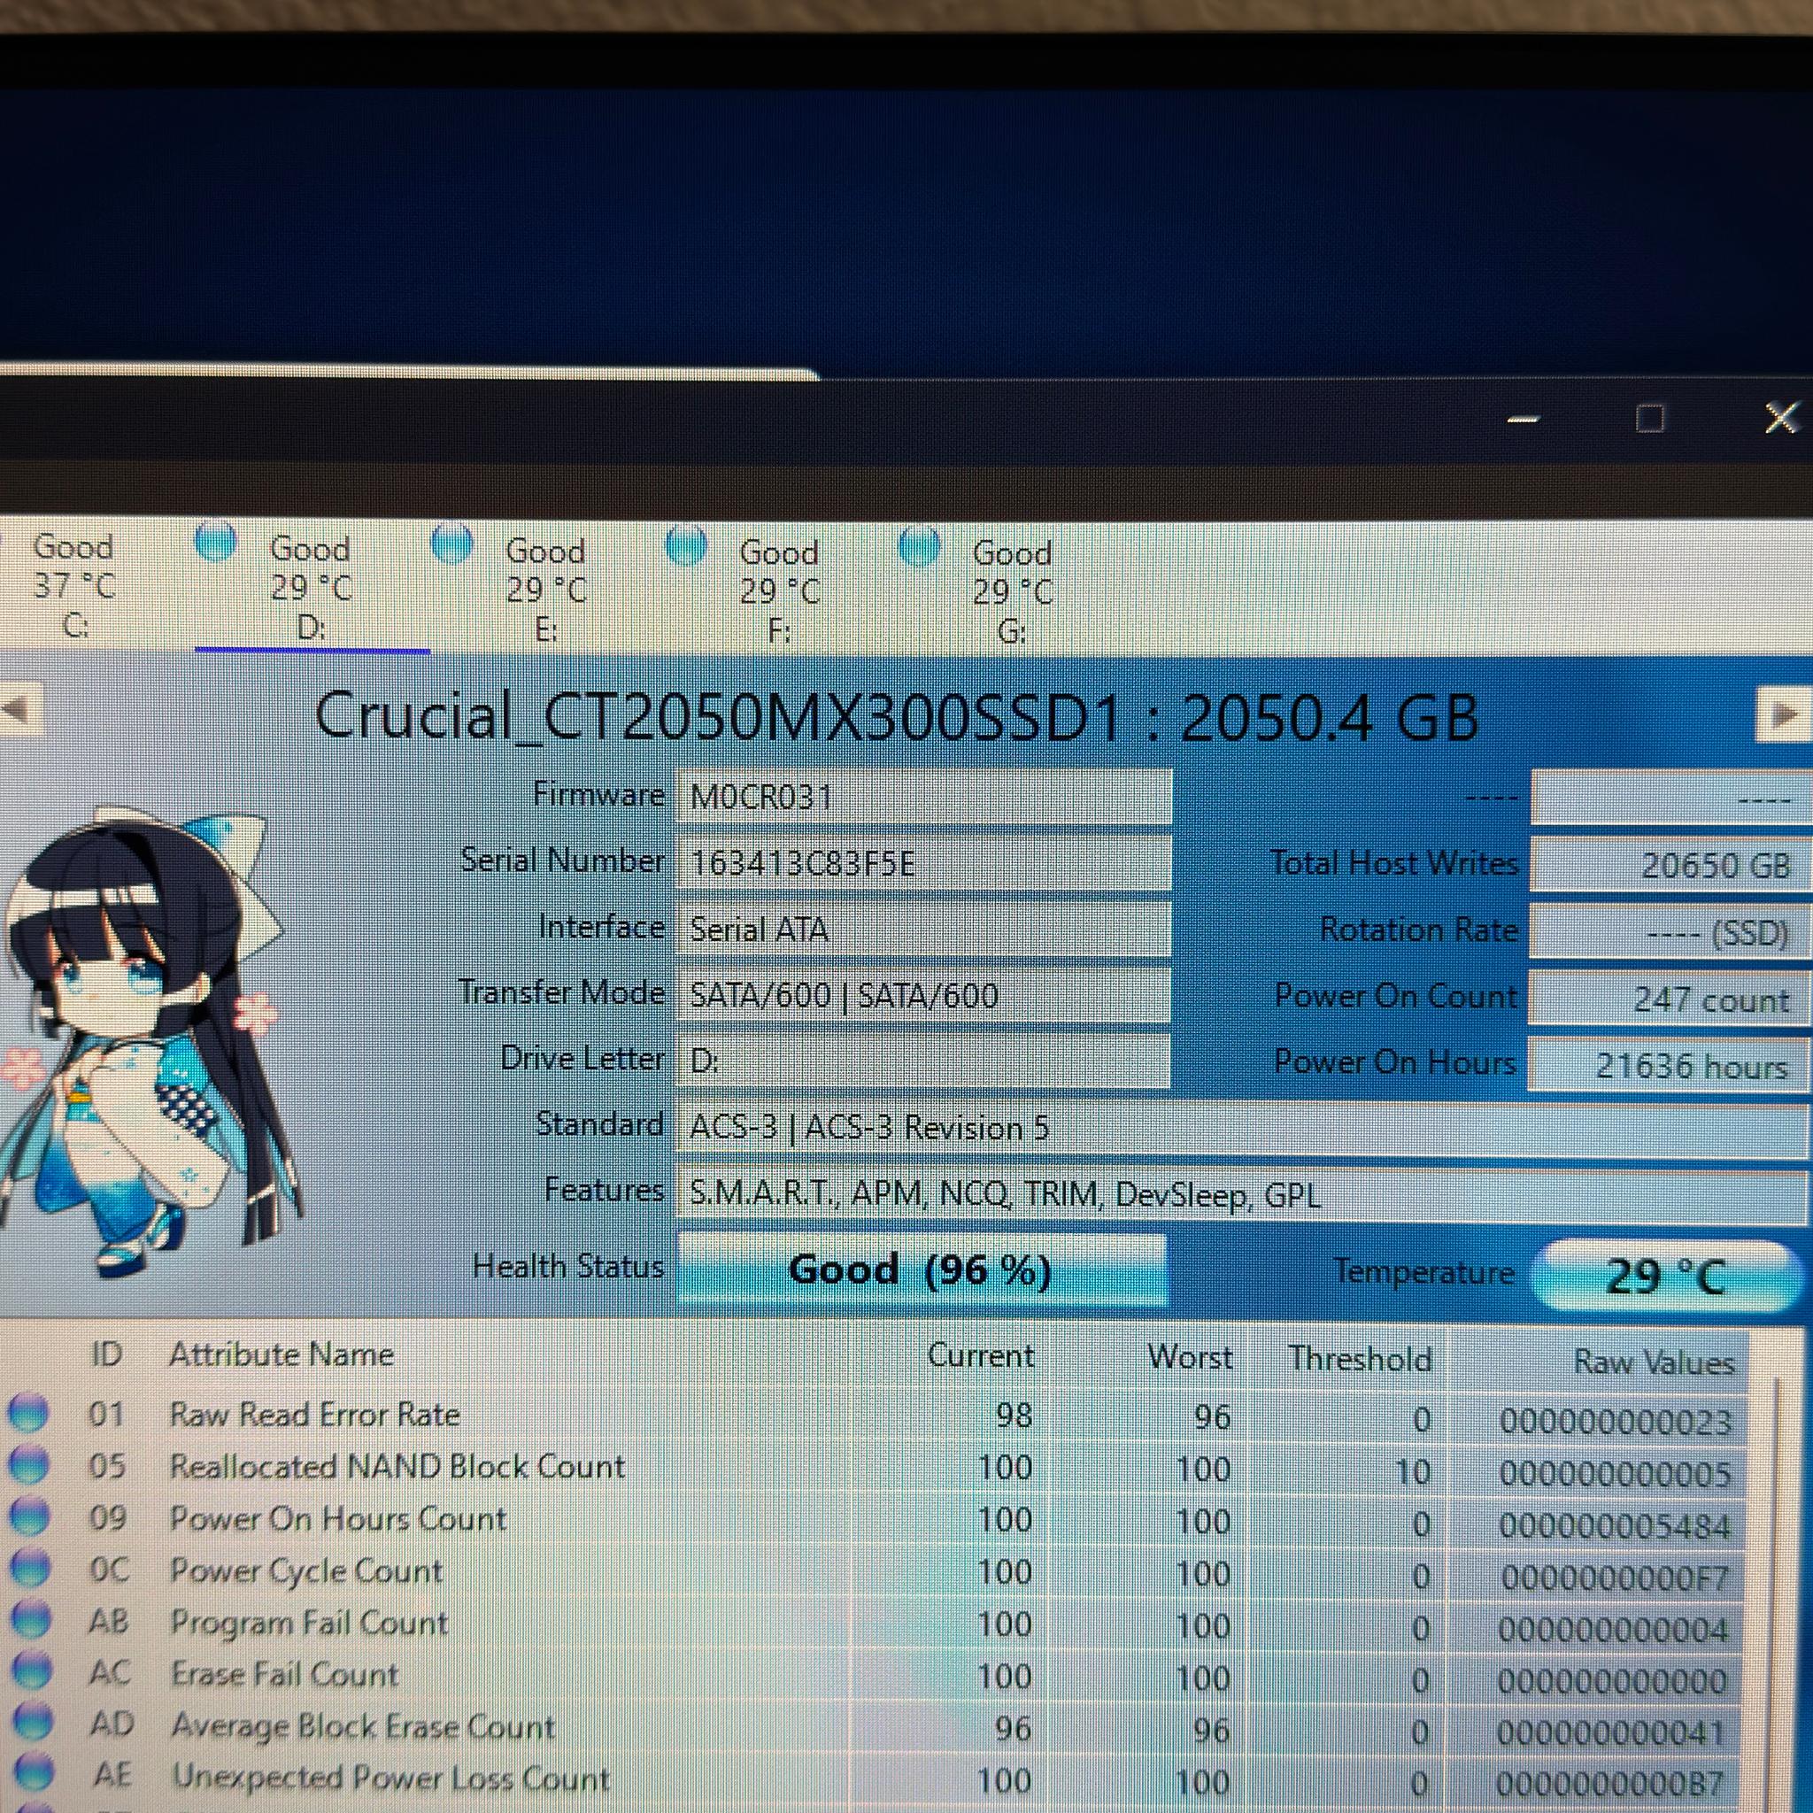This screenshot has height=1813, width=1813.
Task: Click the Good (96 %) health status button
Action: click(921, 1269)
